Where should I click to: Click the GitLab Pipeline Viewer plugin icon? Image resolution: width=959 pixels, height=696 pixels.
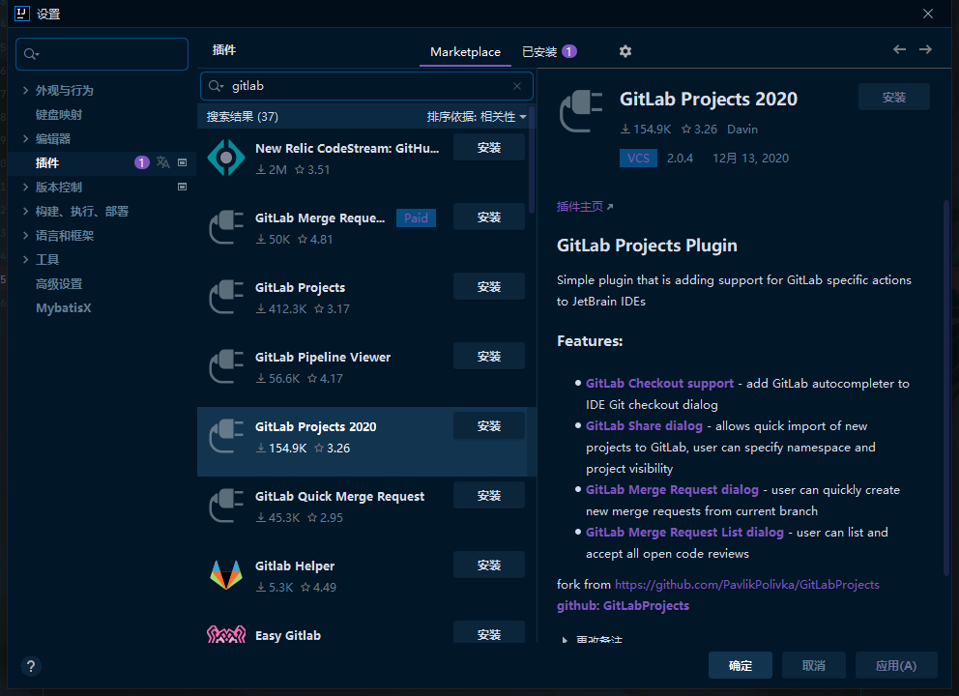point(226,366)
